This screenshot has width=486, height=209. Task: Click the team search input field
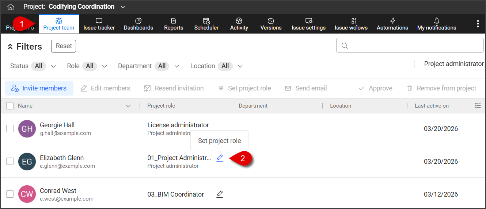tap(410, 46)
